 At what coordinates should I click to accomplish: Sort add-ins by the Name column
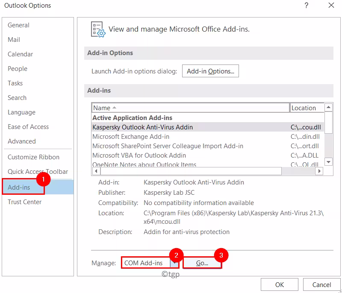[x=191, y=108]
